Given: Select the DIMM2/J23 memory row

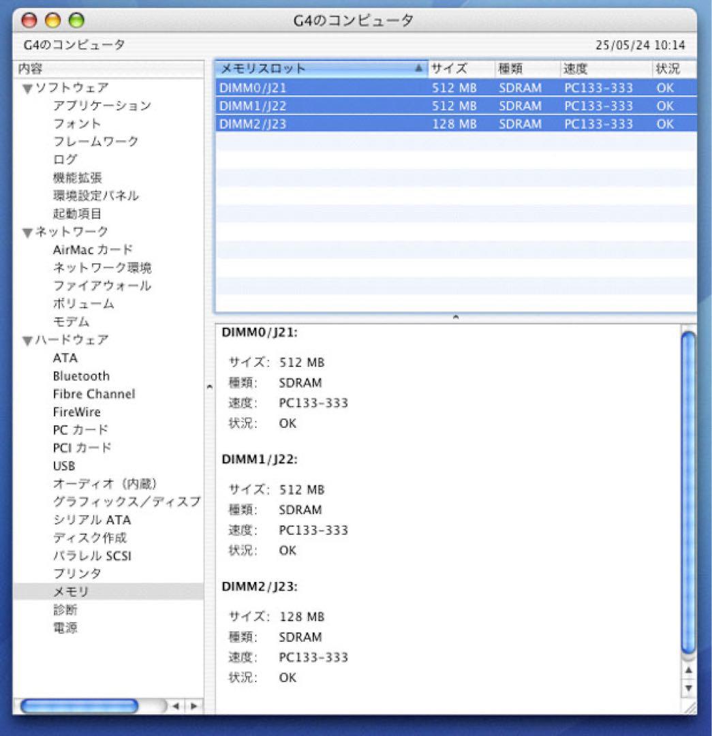Looking at the screenshot, I should 307,124.
